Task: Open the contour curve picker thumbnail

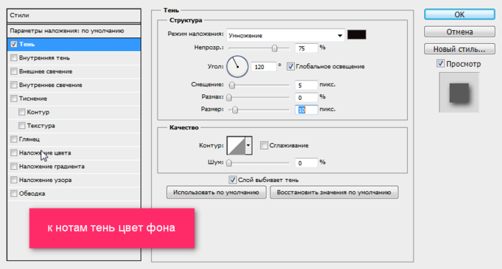Action: click(x=236, y=145)
